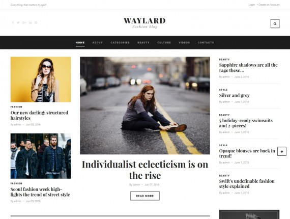
Task: Select the Home menu item
Action: click(x=80, y=43)
